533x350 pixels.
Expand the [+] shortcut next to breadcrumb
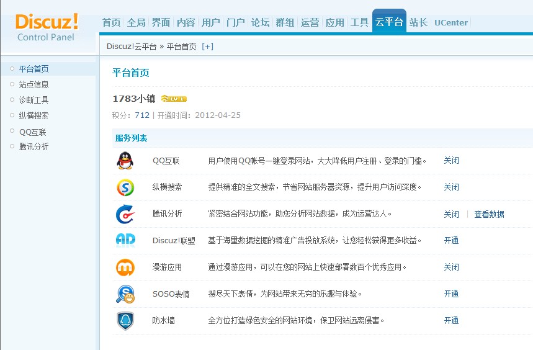pos(207,47)
